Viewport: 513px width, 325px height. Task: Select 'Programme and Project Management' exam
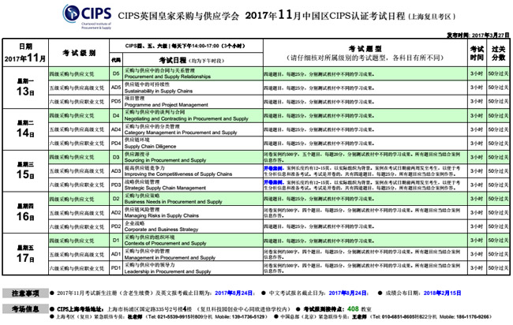pyautogui.click(x=167, y=105)
